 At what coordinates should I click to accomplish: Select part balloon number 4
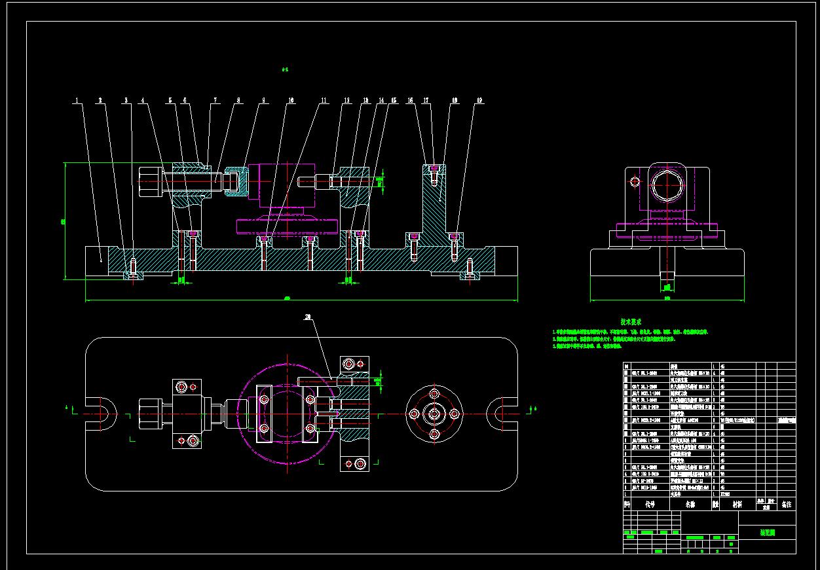142,101
